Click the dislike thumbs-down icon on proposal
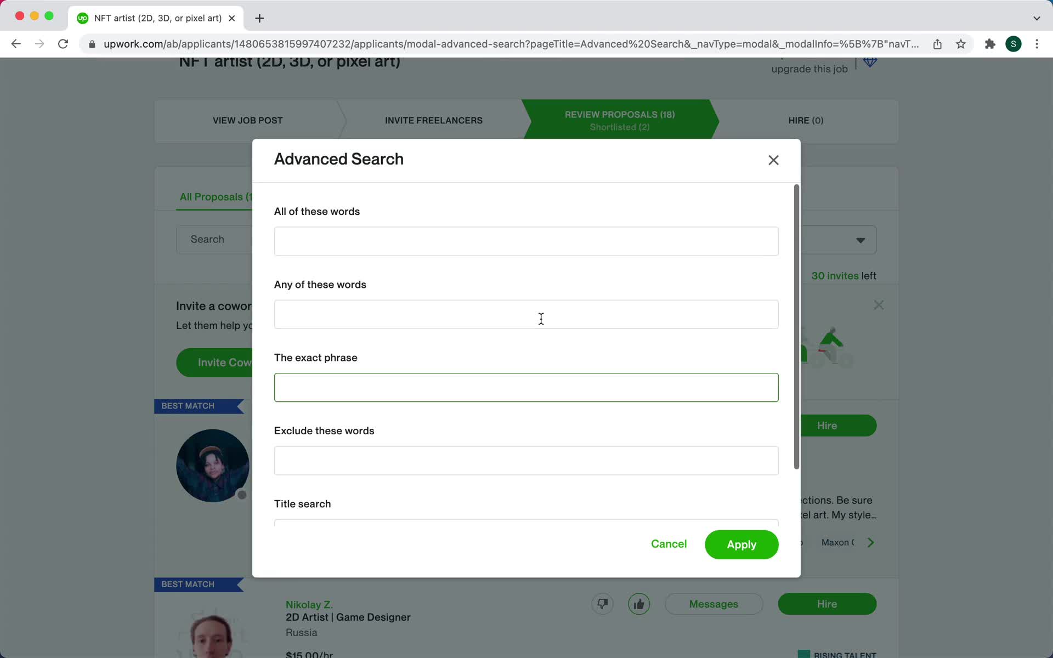Viewport: 1053px width, 658px height. coord(603,604)
